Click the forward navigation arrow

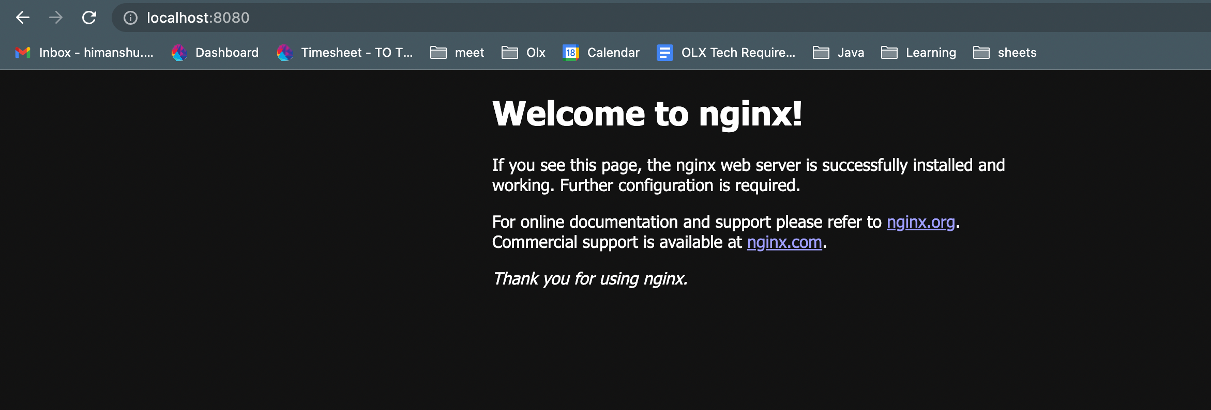point(56,18)
